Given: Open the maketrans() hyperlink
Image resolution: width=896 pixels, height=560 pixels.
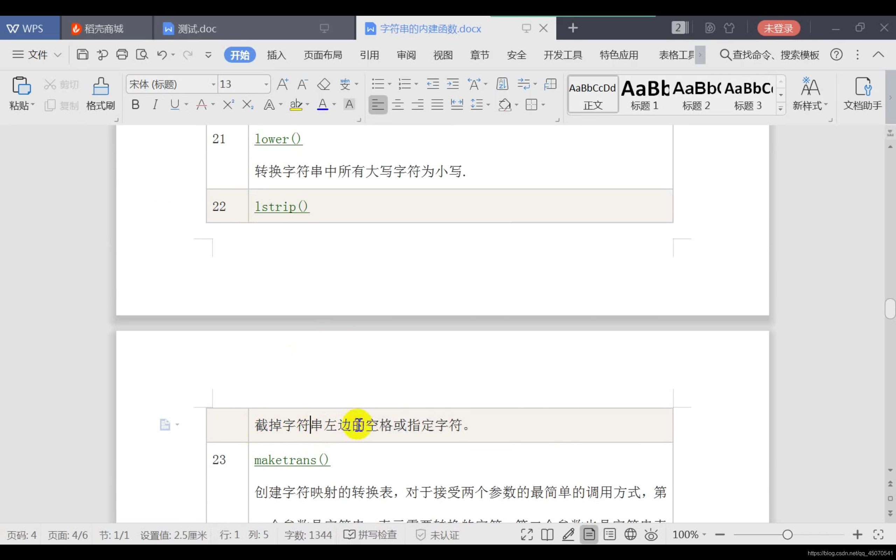Looking at the screenshot, I should 292,460.
